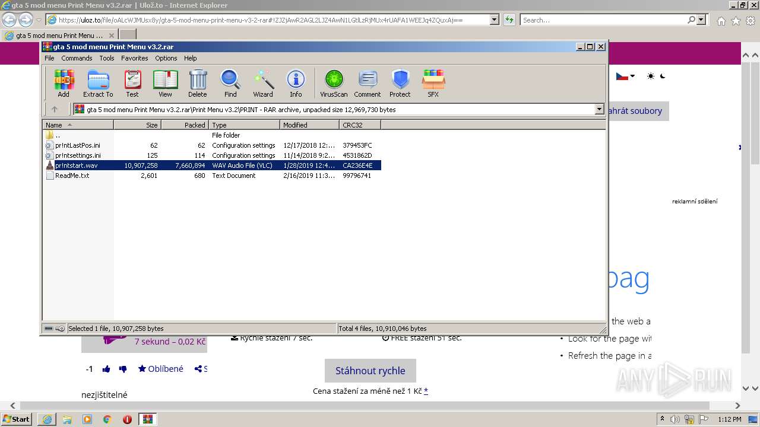
Task: Open the Favorites menu
Action: (135, 58)
